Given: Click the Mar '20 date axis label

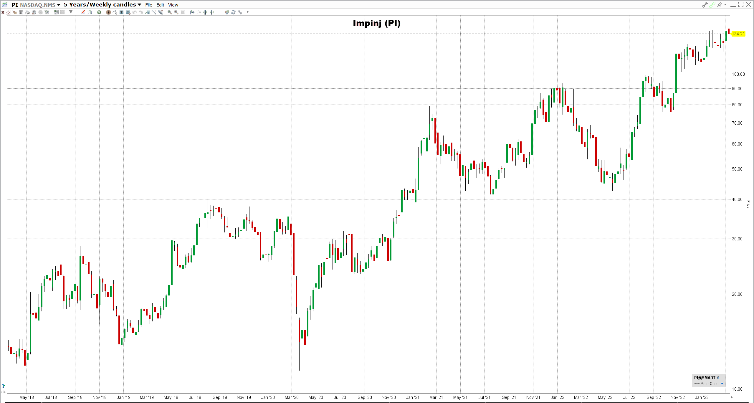Looking at the screenshot, I should 292,397.
